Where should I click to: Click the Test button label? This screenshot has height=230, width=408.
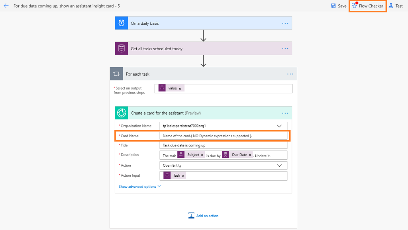(399, 6)
